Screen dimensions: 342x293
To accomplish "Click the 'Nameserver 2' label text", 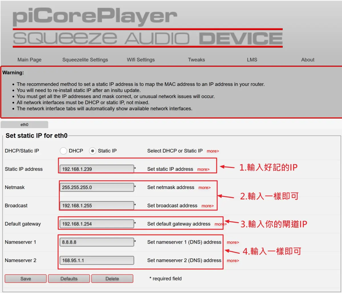I will 21,260.
